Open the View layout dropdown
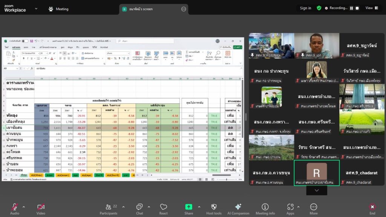Screen dimensions: 386x217 tap(371, 8)
